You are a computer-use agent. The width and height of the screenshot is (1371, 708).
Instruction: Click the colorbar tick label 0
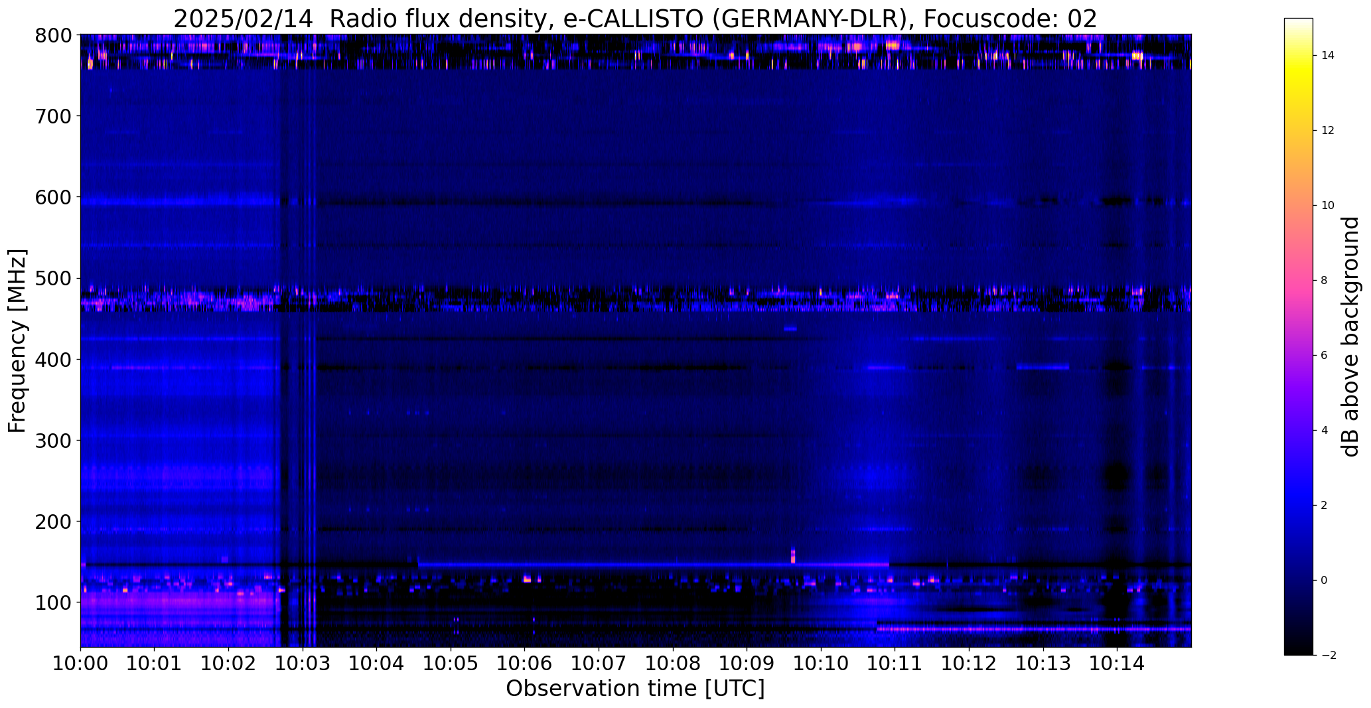(1325, 581)
